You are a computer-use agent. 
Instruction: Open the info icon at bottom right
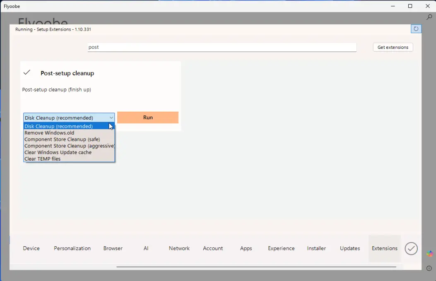(x=429, y=268)
